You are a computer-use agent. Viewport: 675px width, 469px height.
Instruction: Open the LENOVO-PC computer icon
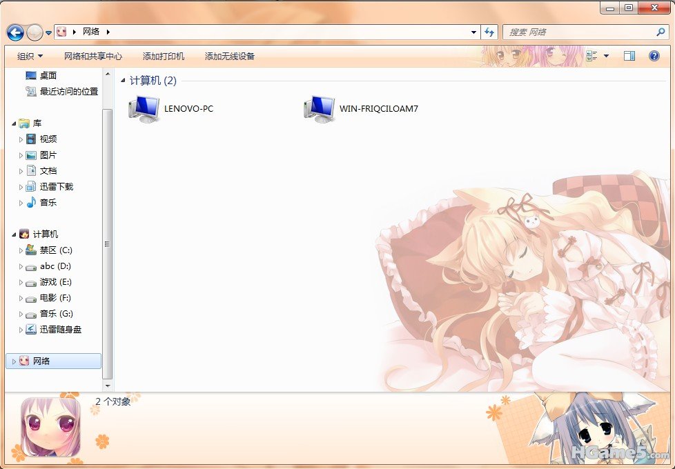click(144, 109)
